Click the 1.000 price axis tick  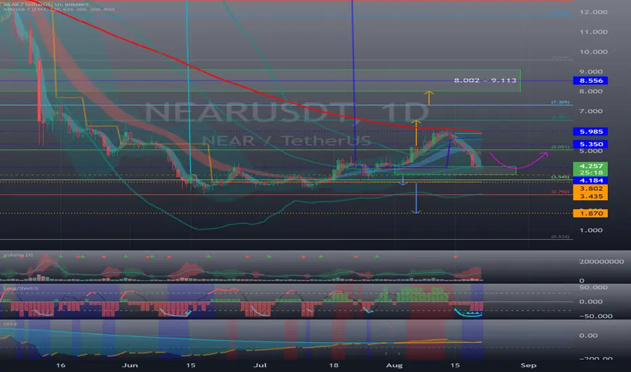pyautogui.click(x=591, y=230)
